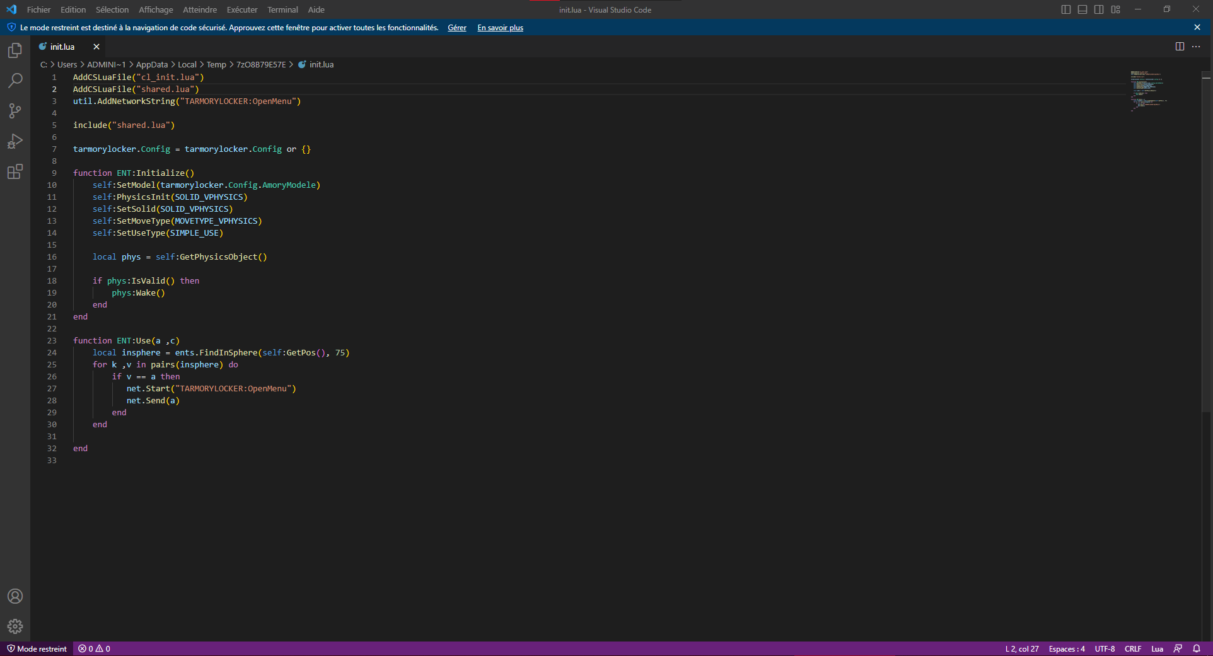1213x656 pixels.
Task: Expand the Temp breadcrumb segment
Action: point(216,64)
